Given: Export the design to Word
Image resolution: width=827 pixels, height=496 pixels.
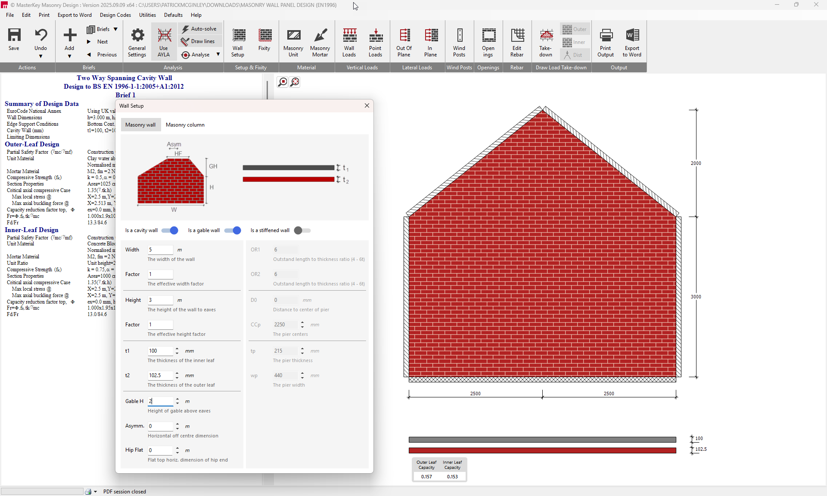Looking at the screenshot, I should coord(632,41).
